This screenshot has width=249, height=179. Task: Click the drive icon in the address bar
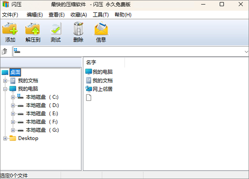[x=17, y=51]
